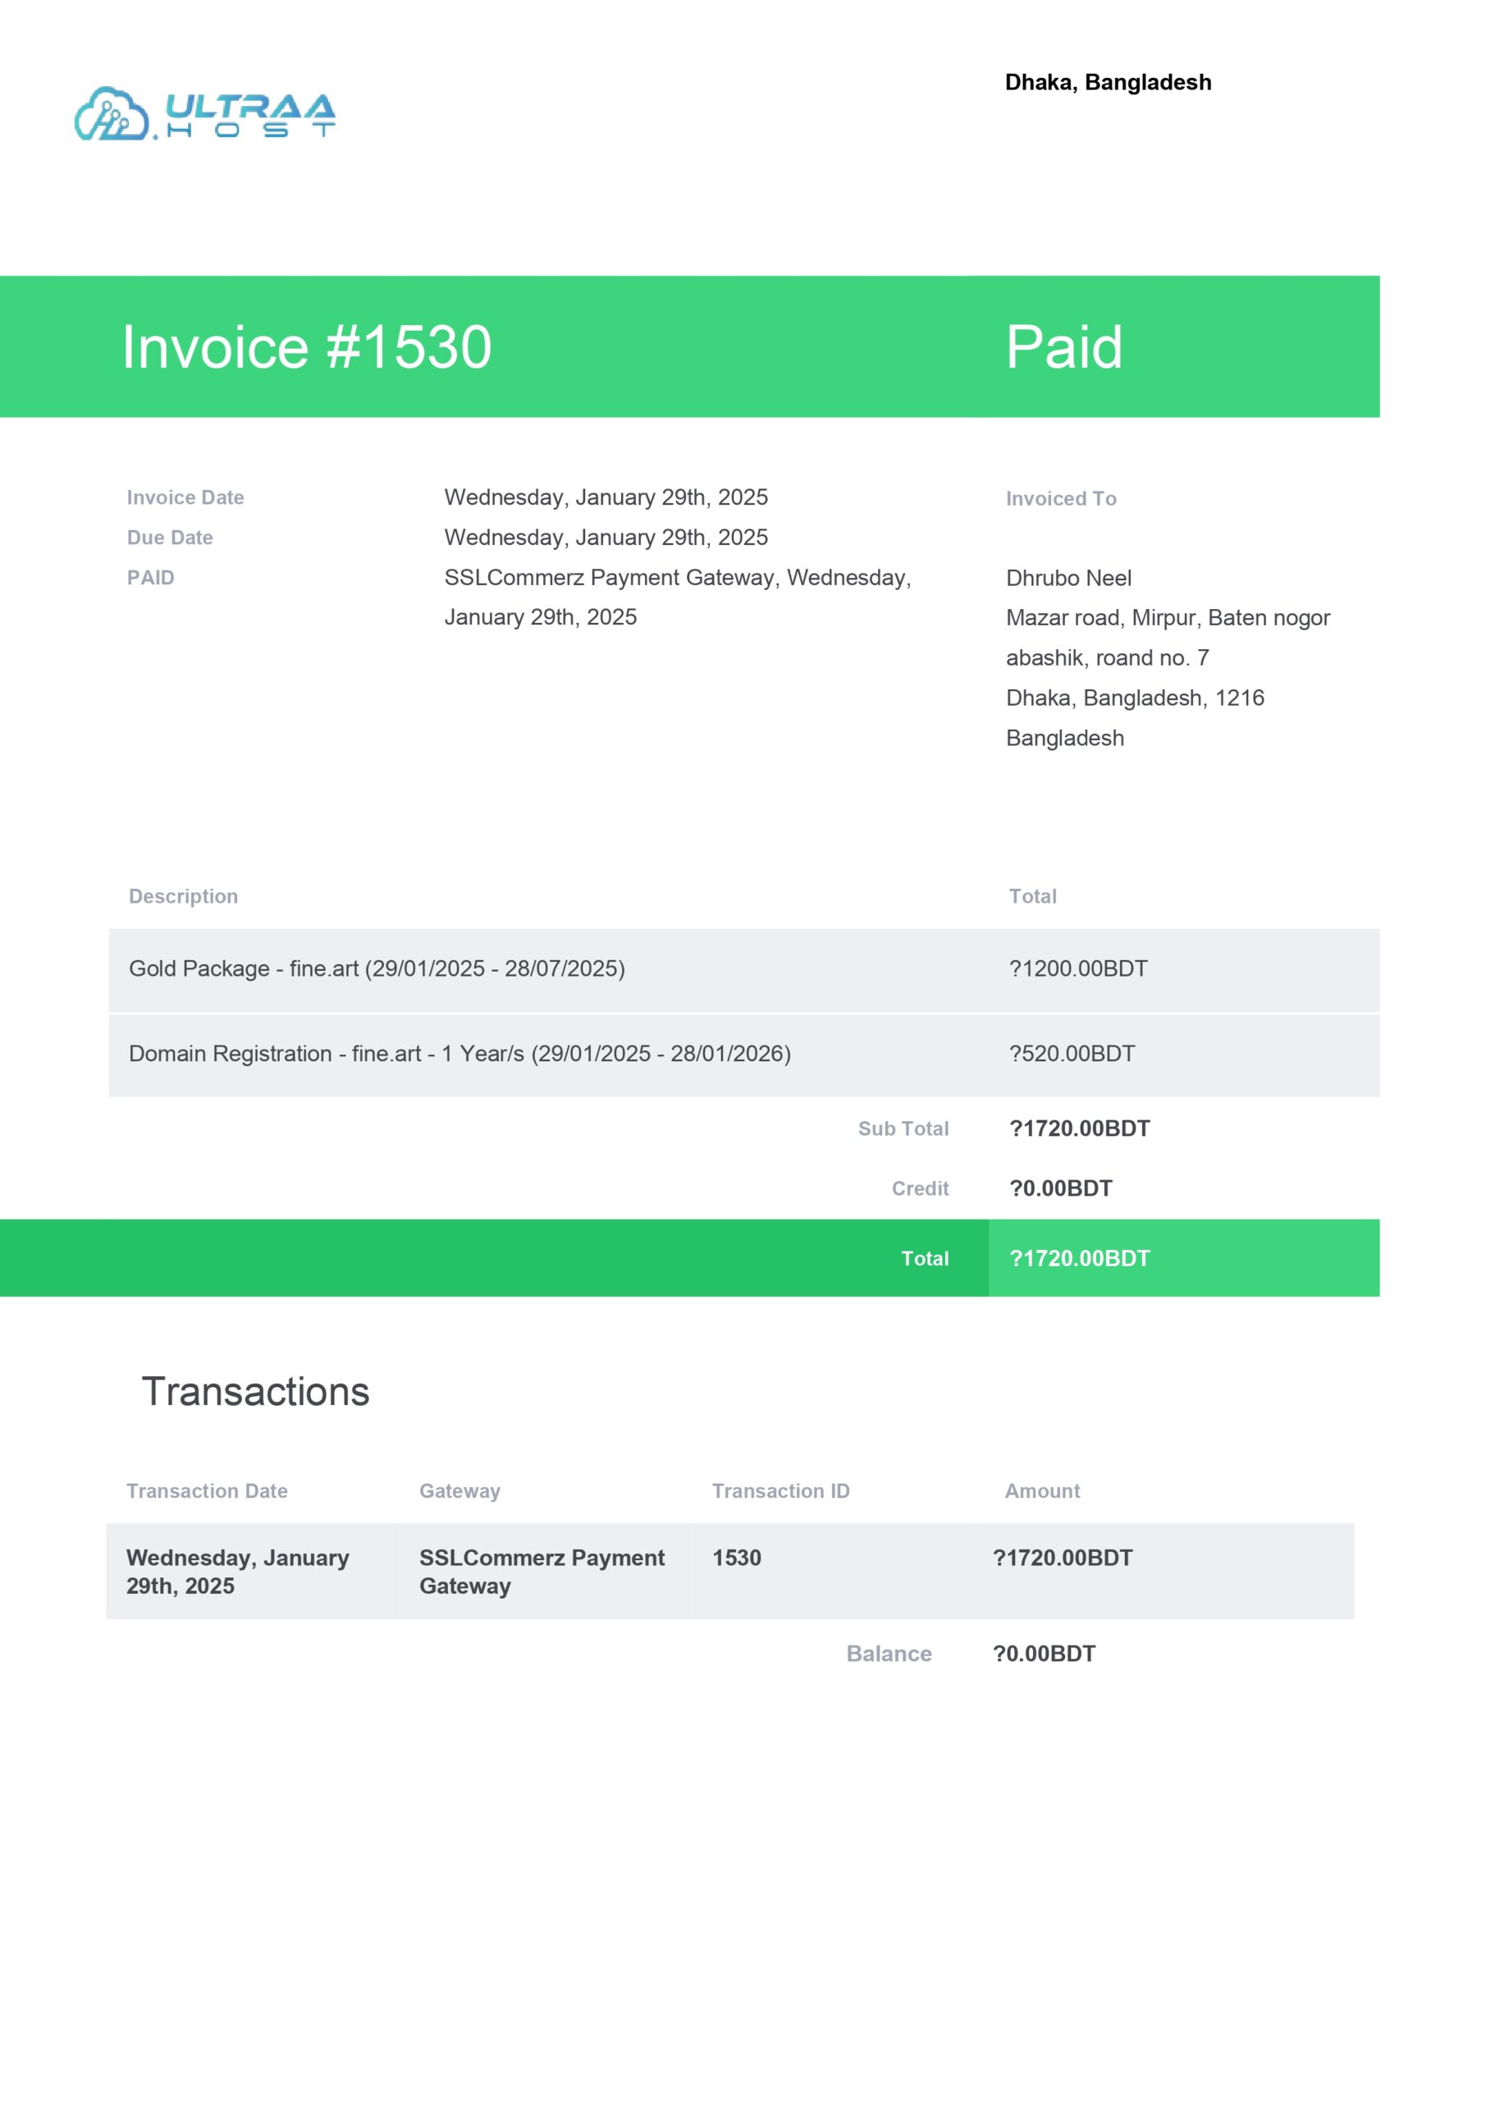Click the 'Transaction Date' column header
This screenshot has height=2101, width=1486.
point(207,1491)
